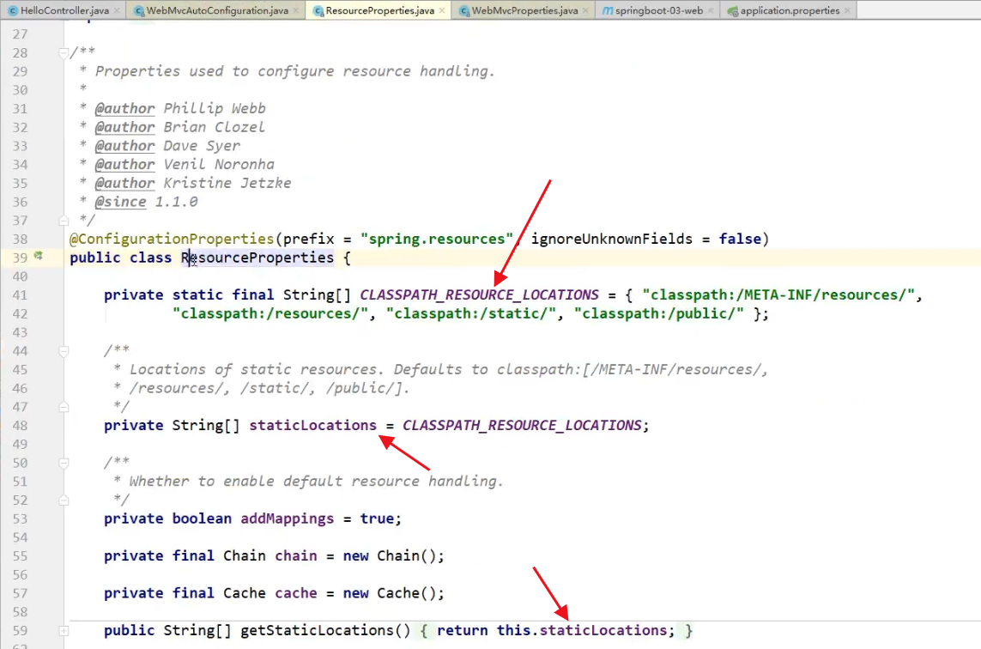Click the @ConfigurationProperties annotation
Screen dimensions: 981x649
[x=172, y=239]
